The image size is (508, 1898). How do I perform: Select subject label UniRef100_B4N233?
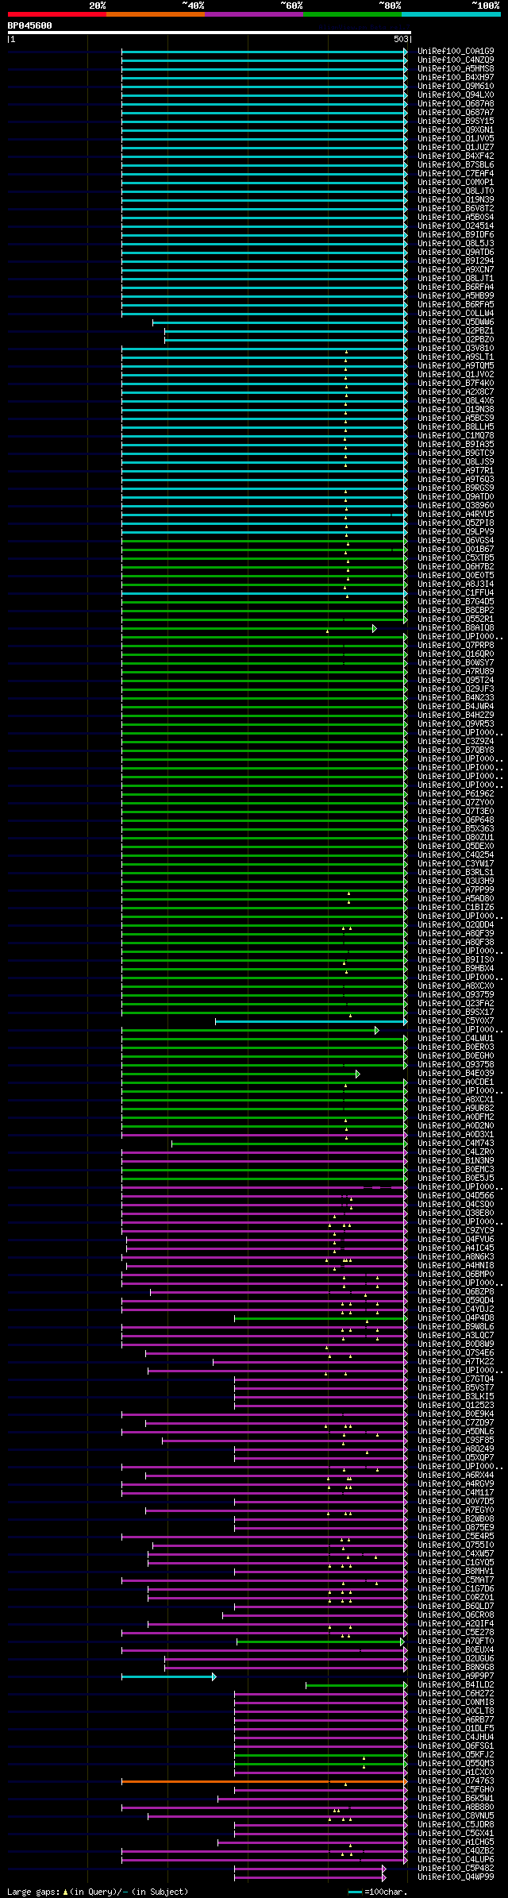[456, 697]
